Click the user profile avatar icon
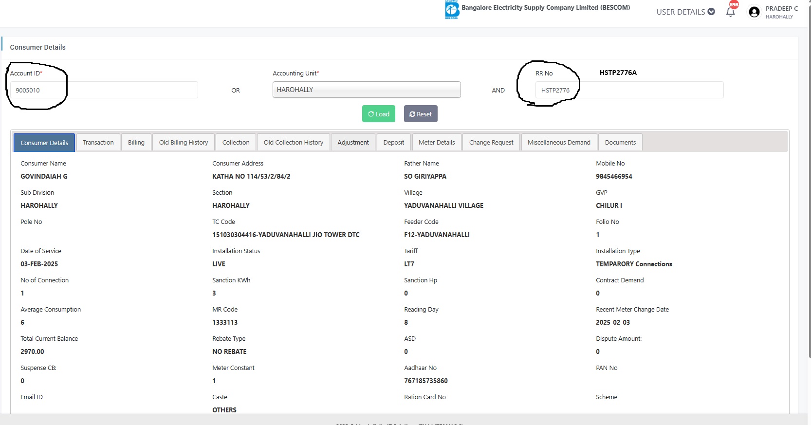Image resolution: width=811 pixels, height=425 pixels. point(754,12)
